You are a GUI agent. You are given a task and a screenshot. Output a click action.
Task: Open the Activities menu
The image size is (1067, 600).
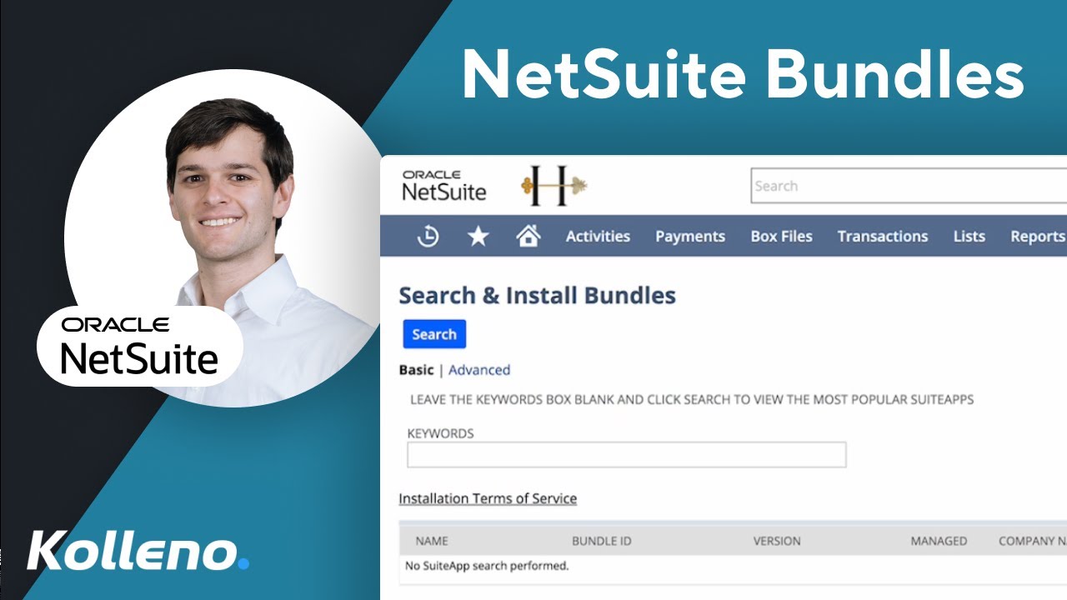tap(598, 236)
